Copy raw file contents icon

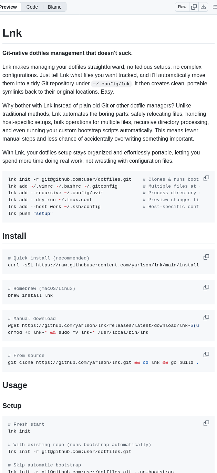194,7
